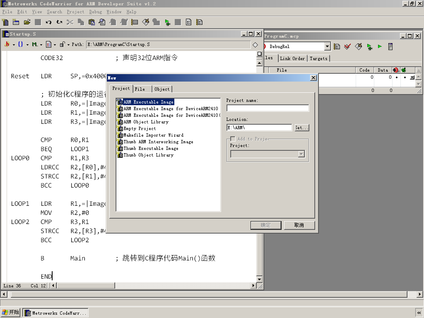Click the Undo arrow in main toolbar

click(48, 22)
